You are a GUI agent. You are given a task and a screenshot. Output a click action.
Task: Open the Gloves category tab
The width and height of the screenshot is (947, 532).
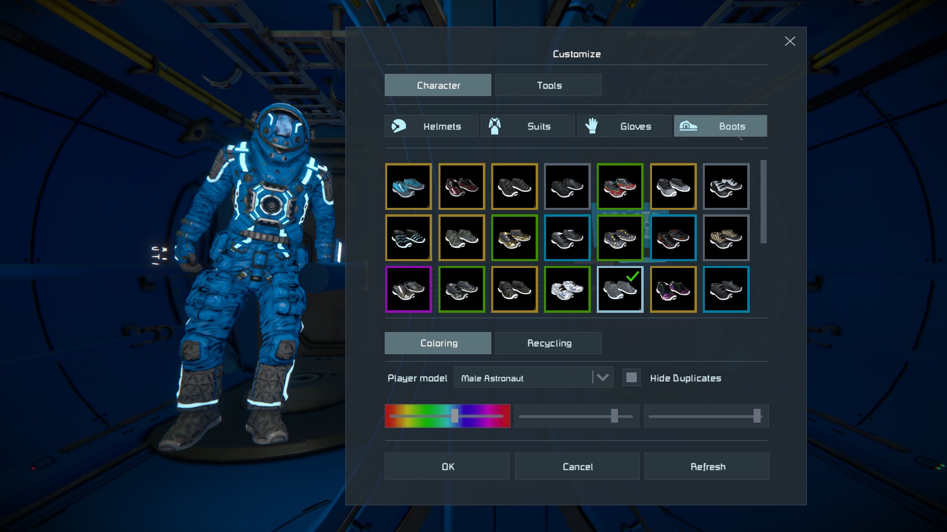click(x=624, y=126)
